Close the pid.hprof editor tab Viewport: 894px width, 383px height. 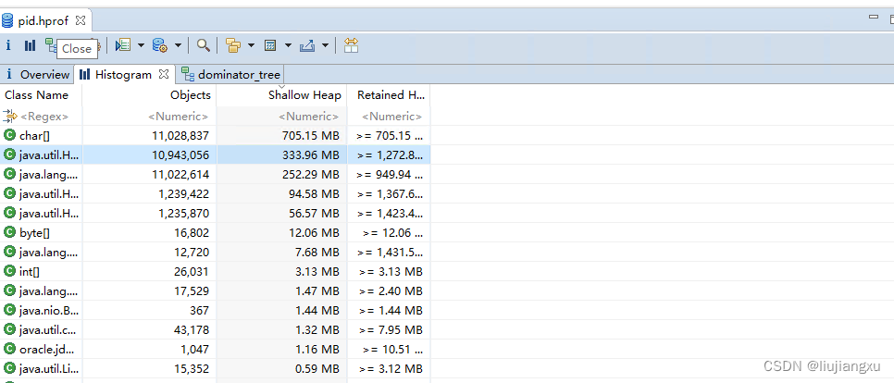[x=81, y=20]
